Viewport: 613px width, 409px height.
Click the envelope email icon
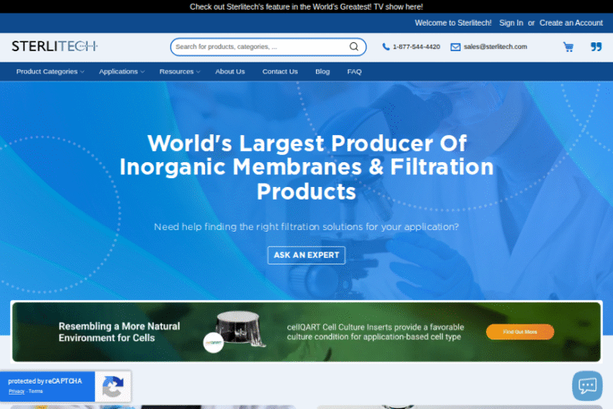(x=455, y=47)
